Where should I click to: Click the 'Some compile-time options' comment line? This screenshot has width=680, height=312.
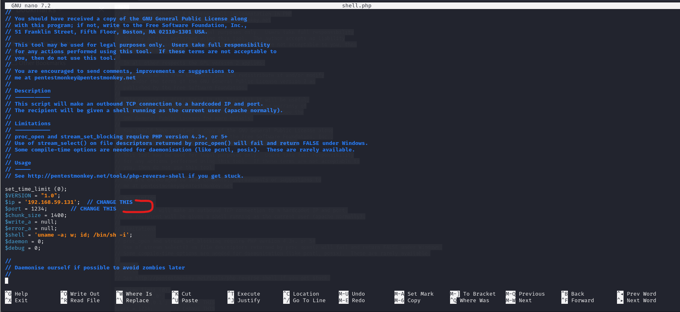tap(180, 150)
